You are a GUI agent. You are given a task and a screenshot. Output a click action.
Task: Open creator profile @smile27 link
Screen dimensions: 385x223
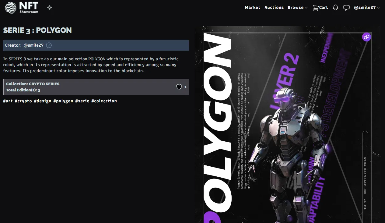[x=33, y=45]
